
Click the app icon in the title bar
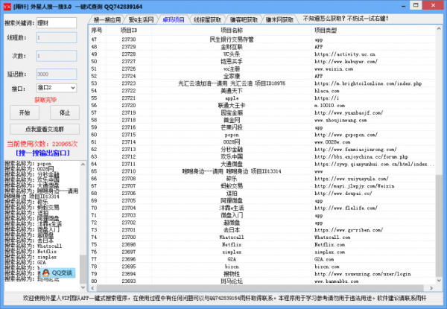7,7
